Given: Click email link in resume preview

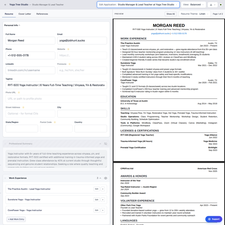Looking at the screenshot, I should (160, 33).
